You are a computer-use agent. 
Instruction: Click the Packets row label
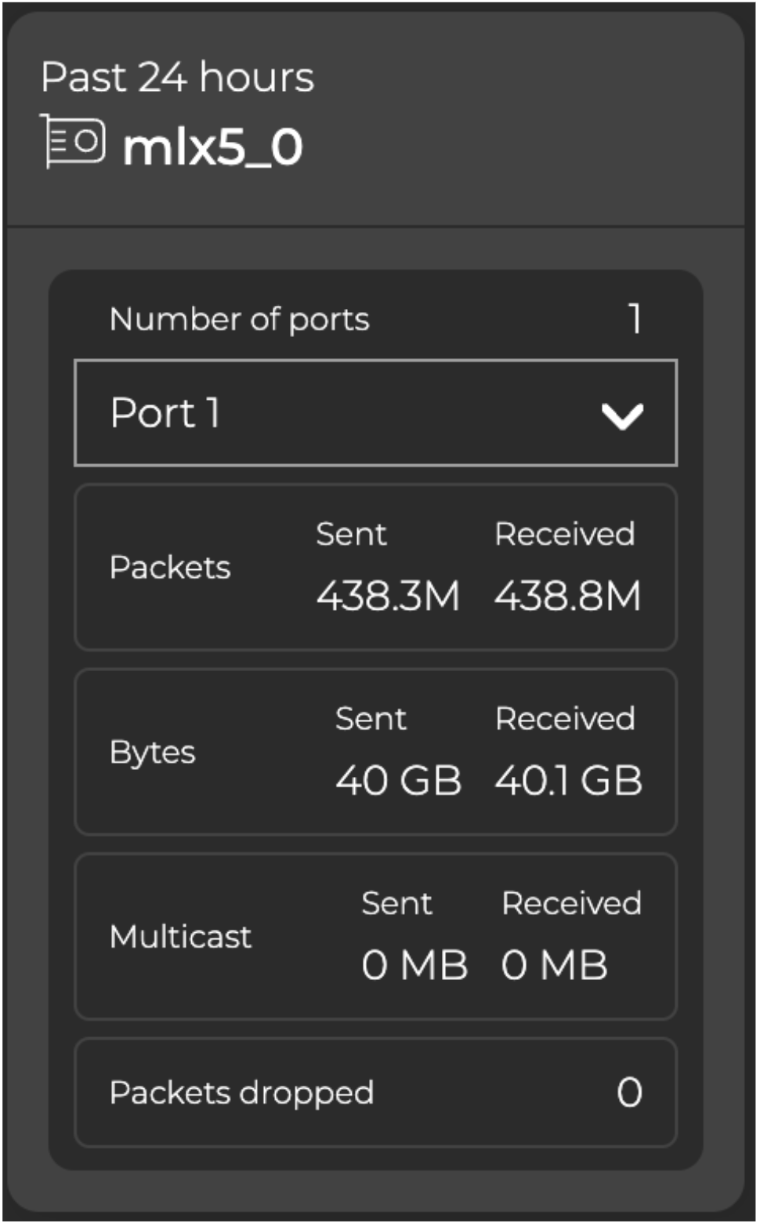[x=170, y=568]
